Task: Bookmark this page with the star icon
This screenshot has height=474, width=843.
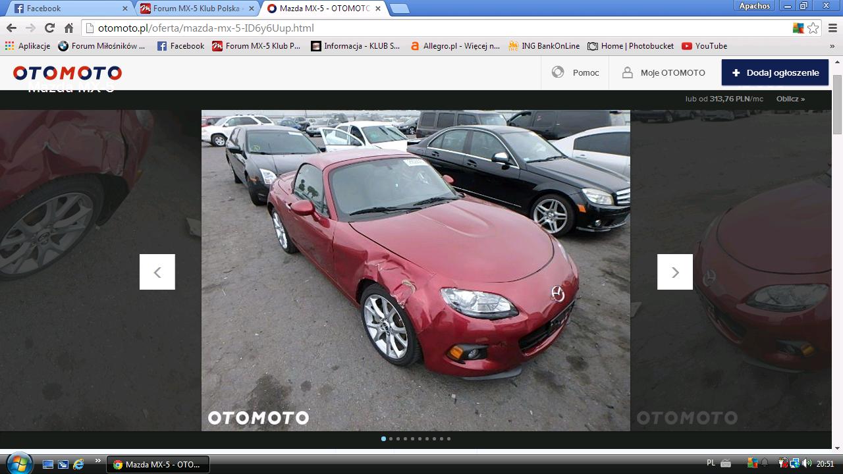Action: click(x=813, y=28)
